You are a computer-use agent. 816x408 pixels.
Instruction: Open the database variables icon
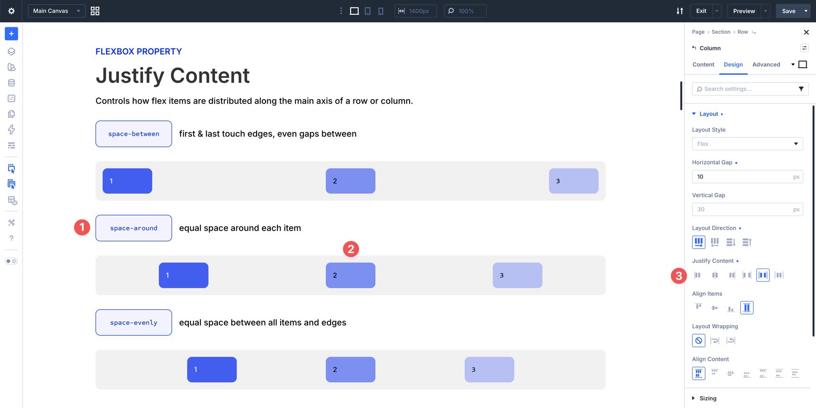pos(11,83)
